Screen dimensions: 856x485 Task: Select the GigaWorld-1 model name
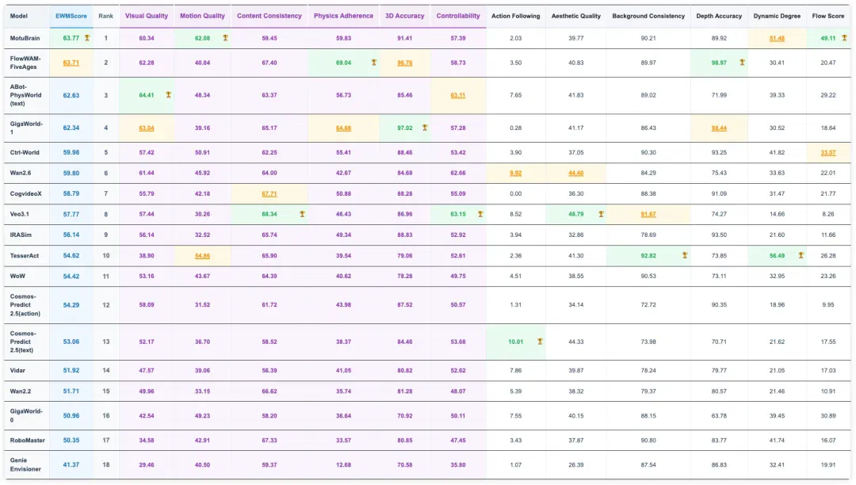pos(25,128)
